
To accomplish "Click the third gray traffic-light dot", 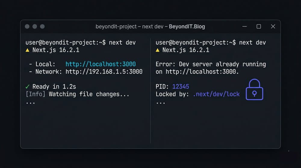I will click(42, 26).
